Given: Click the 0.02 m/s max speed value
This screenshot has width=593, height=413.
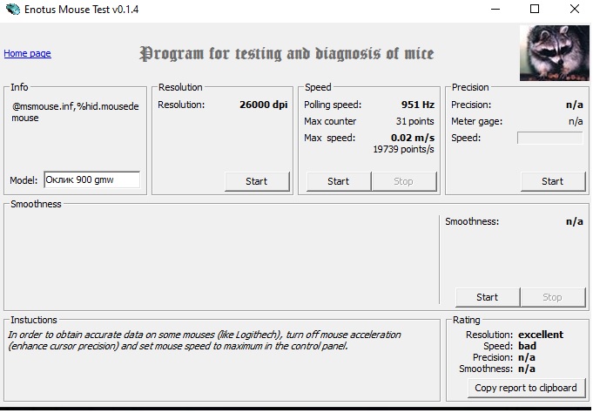Looking at the screenshot, I should pyautogui.click(x=413, y=138).
